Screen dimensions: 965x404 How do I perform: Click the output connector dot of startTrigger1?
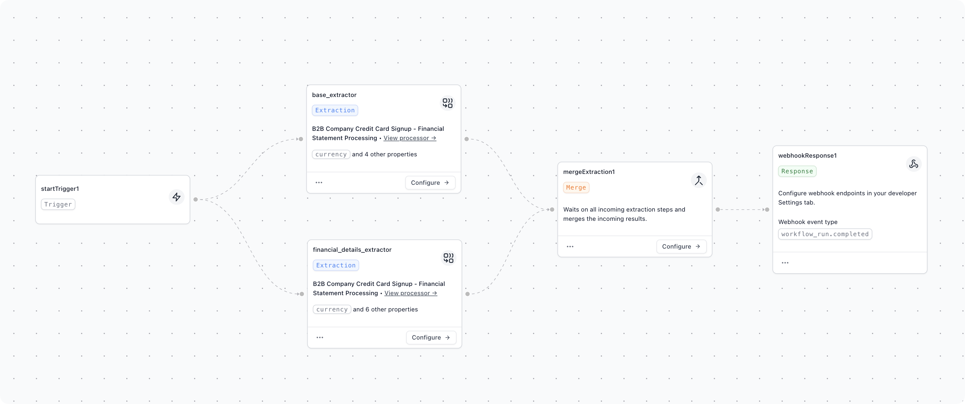coord(196,199)
